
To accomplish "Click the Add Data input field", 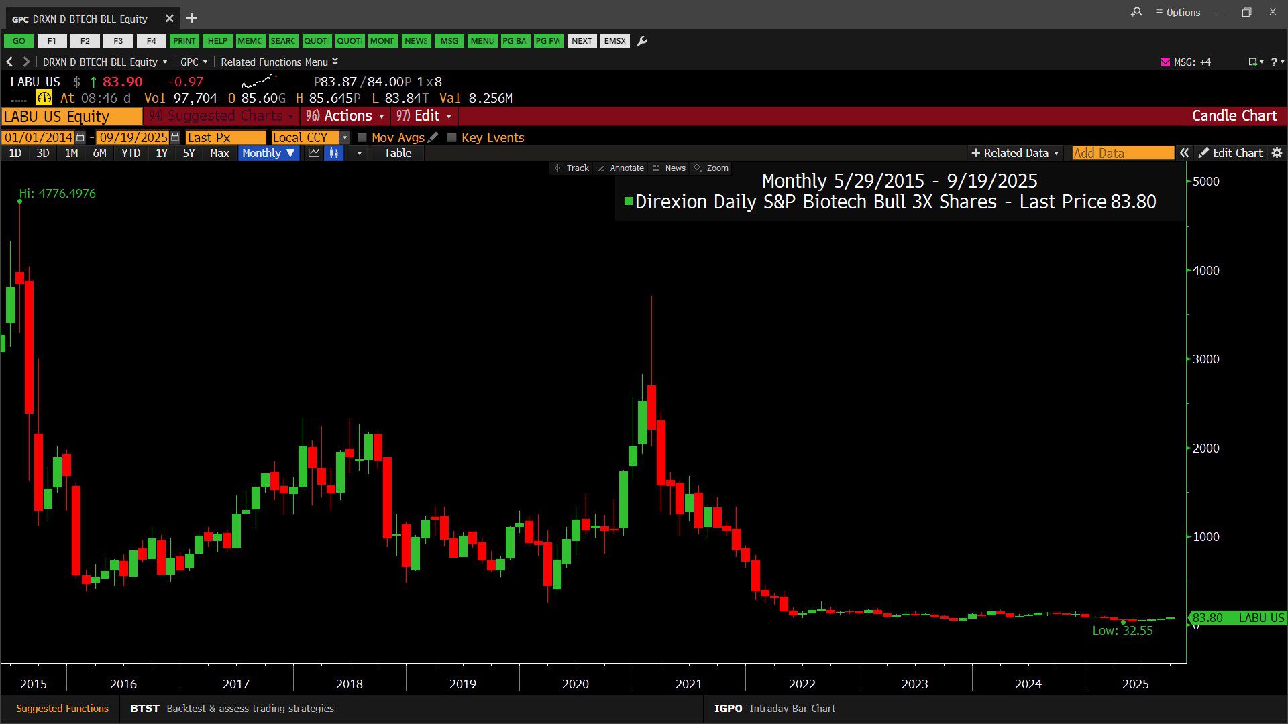I will [x=1122, y=153].
